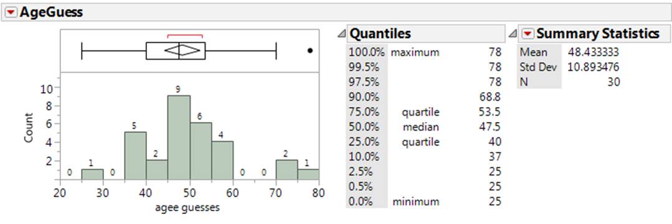Select the outlier point in the box plot
672x224 pixels.
310,50
